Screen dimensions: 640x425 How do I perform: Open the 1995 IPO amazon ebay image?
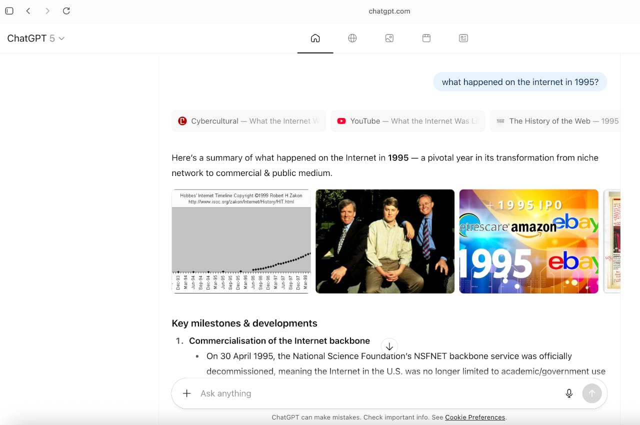coord(528,241)
